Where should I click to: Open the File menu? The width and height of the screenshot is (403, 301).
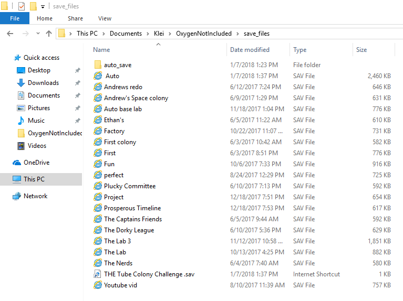tap(15, 18)
